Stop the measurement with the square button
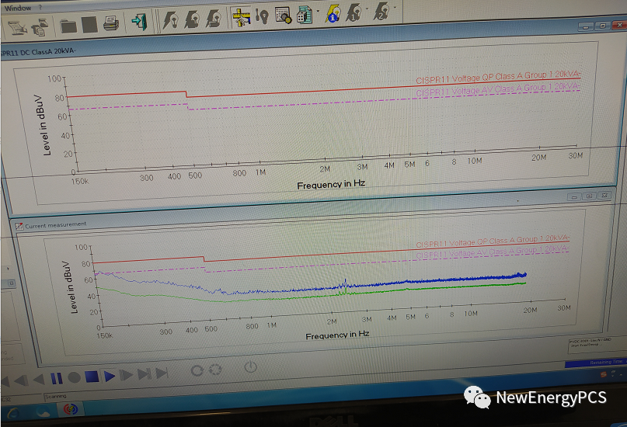This screenshot has width=627, height=427. 92,377
